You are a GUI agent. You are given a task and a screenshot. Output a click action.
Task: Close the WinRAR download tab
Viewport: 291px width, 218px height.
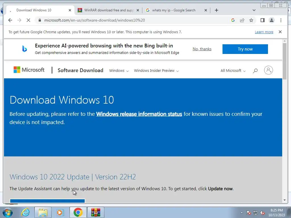[138, 10]
